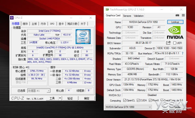This screenshot has height=118, width=195.
Task: Click the Device ID field 10DE 1C8D
Action: coord(169,48)
